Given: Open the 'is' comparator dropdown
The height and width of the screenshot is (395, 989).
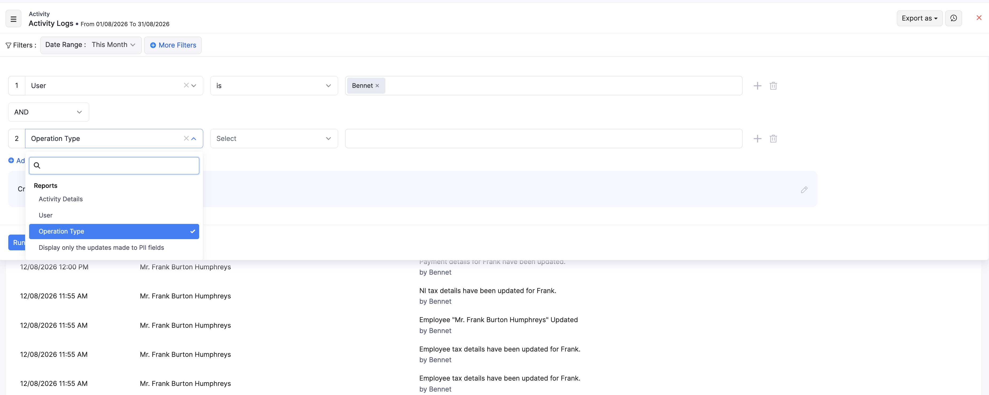Looking at the screenshot, I should [274, 86].
